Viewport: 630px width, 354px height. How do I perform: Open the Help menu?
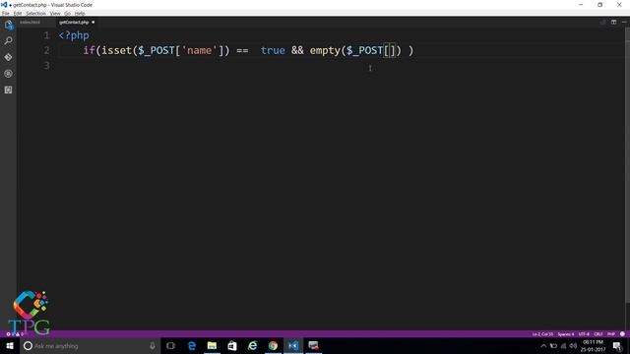tap(80, 13)
